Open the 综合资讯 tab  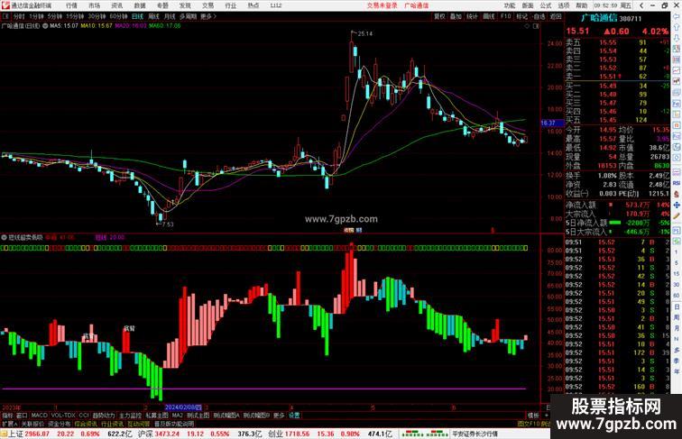pos(86,424)
